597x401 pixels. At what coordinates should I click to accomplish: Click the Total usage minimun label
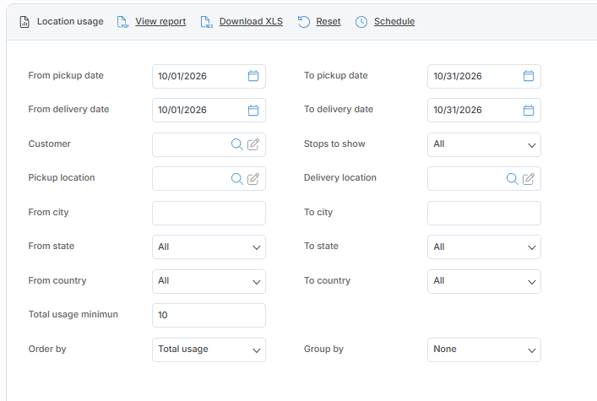coord(73,314)
